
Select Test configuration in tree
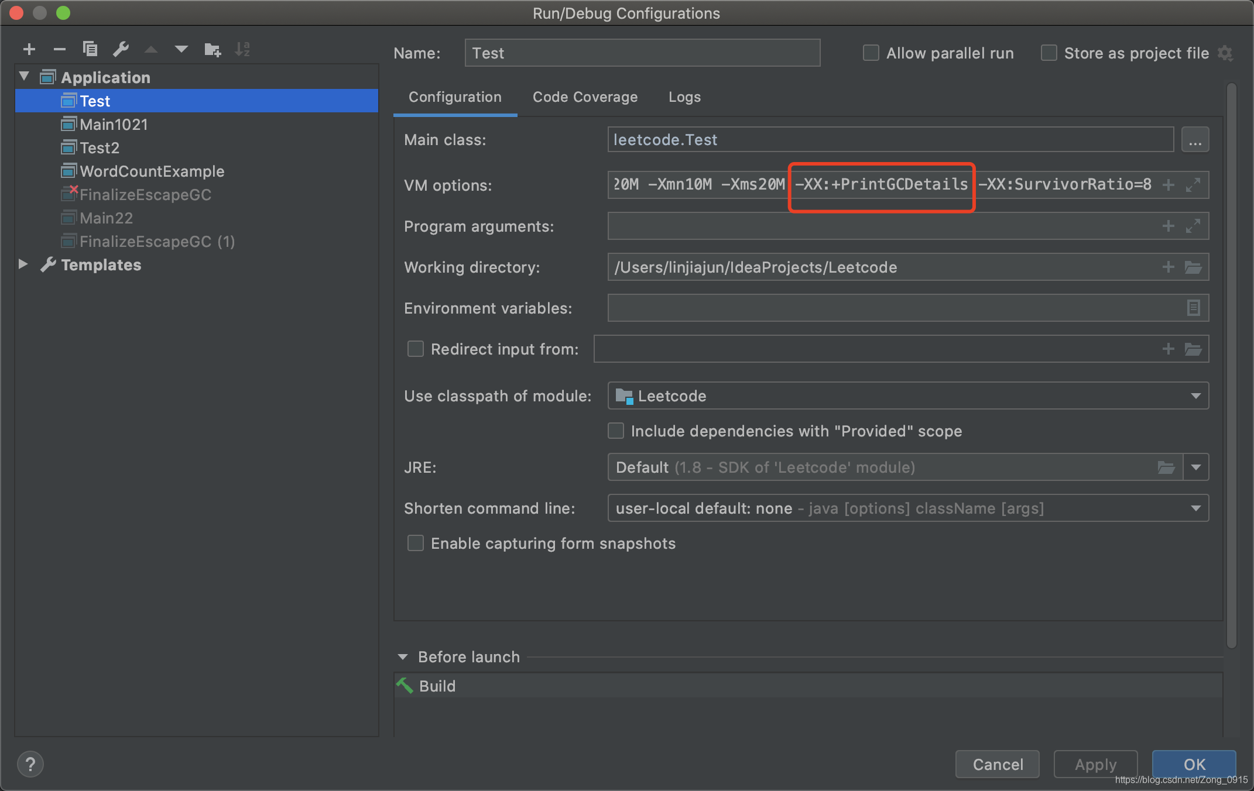pyautogui.click(x=197, y=101)
